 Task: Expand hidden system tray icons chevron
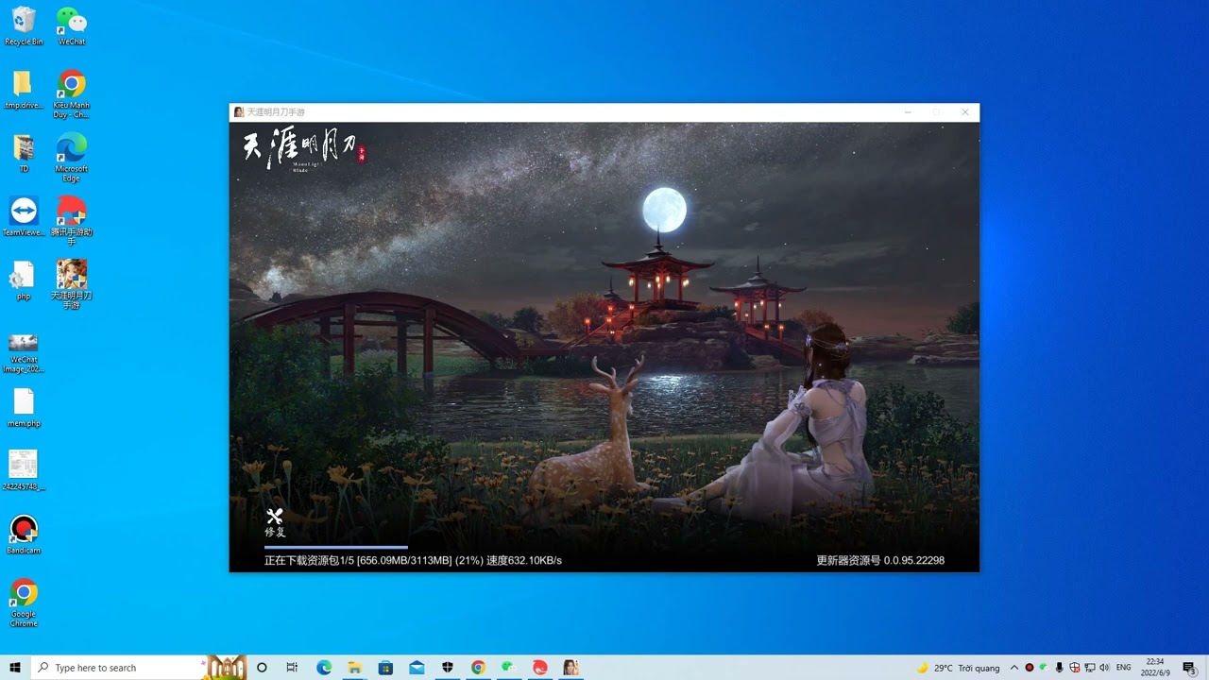pyautogui.click(x=1014, y=668)
